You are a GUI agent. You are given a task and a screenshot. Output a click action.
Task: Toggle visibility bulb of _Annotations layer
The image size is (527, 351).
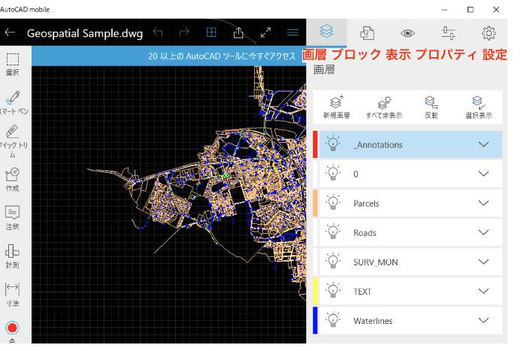coord(333,144)
